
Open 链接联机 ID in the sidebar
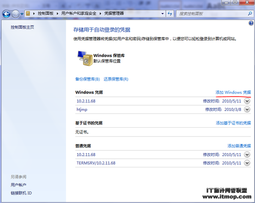coord(21,193)
